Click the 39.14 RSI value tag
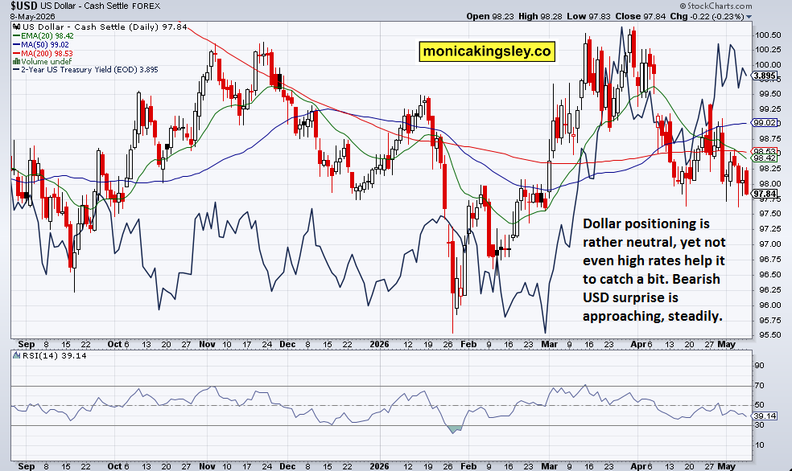This screenshot has height=471, width=792. [x=765, y=416]
